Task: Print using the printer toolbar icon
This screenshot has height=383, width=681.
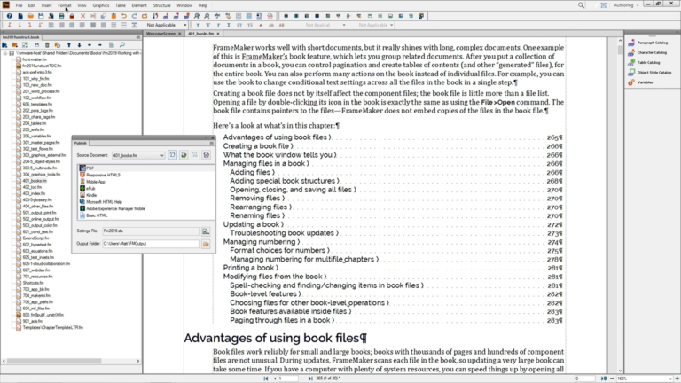Action: 62,16
